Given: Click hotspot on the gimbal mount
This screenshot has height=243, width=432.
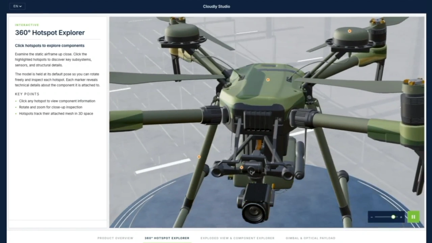Looking at the screenshot, I should click(242, 167).
